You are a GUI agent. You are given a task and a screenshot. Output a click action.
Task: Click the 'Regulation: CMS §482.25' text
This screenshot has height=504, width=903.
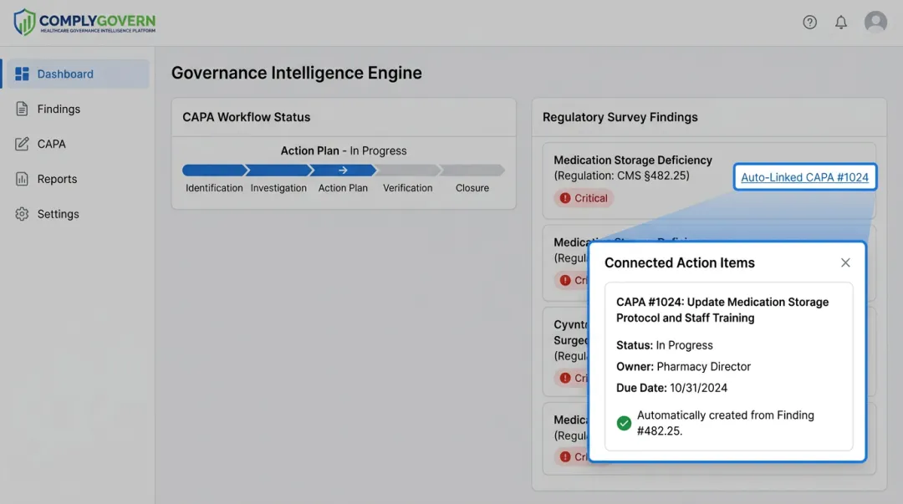(621, 176)
